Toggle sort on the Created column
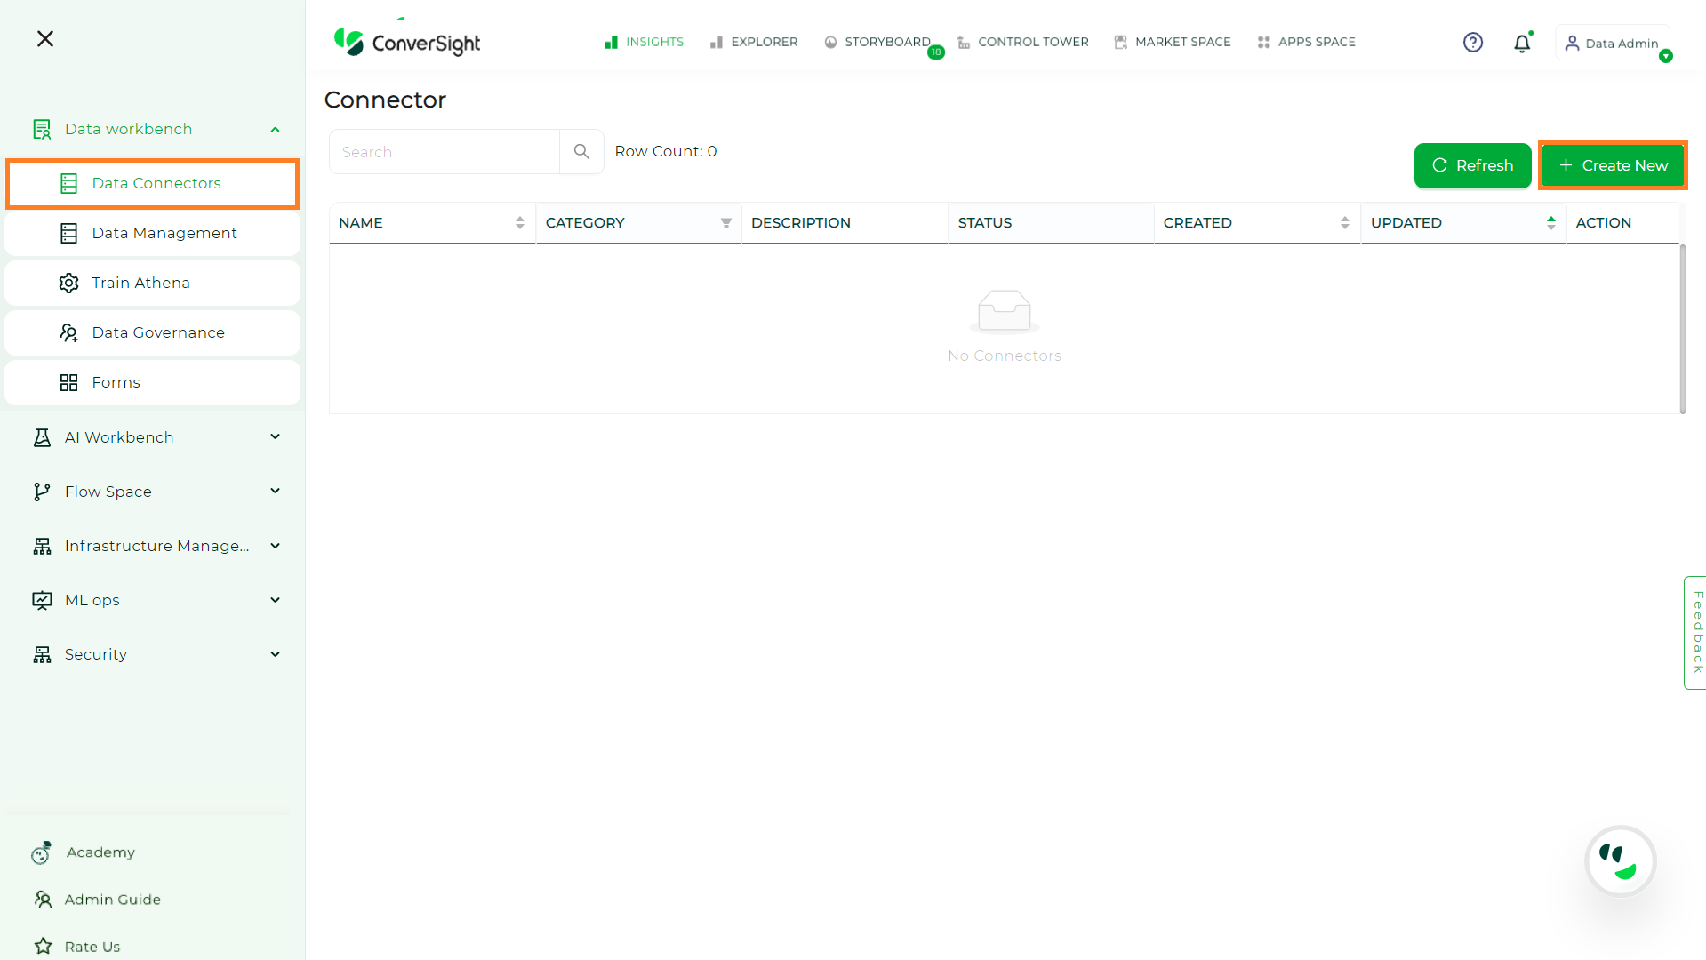Screen dimensions: 1706x960 click(1344, 223)
